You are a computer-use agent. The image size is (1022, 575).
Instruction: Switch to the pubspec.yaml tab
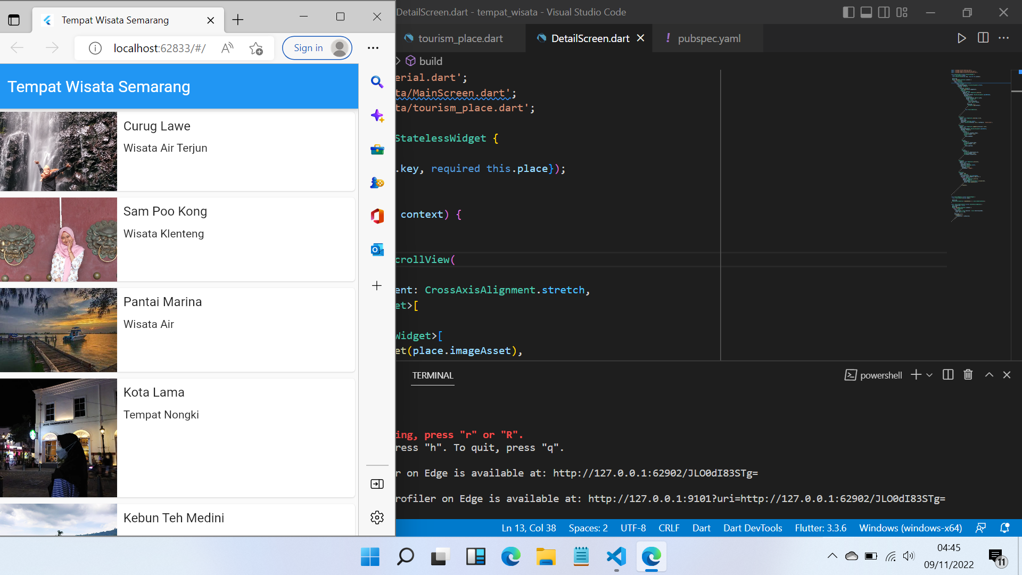coord(708,38)
